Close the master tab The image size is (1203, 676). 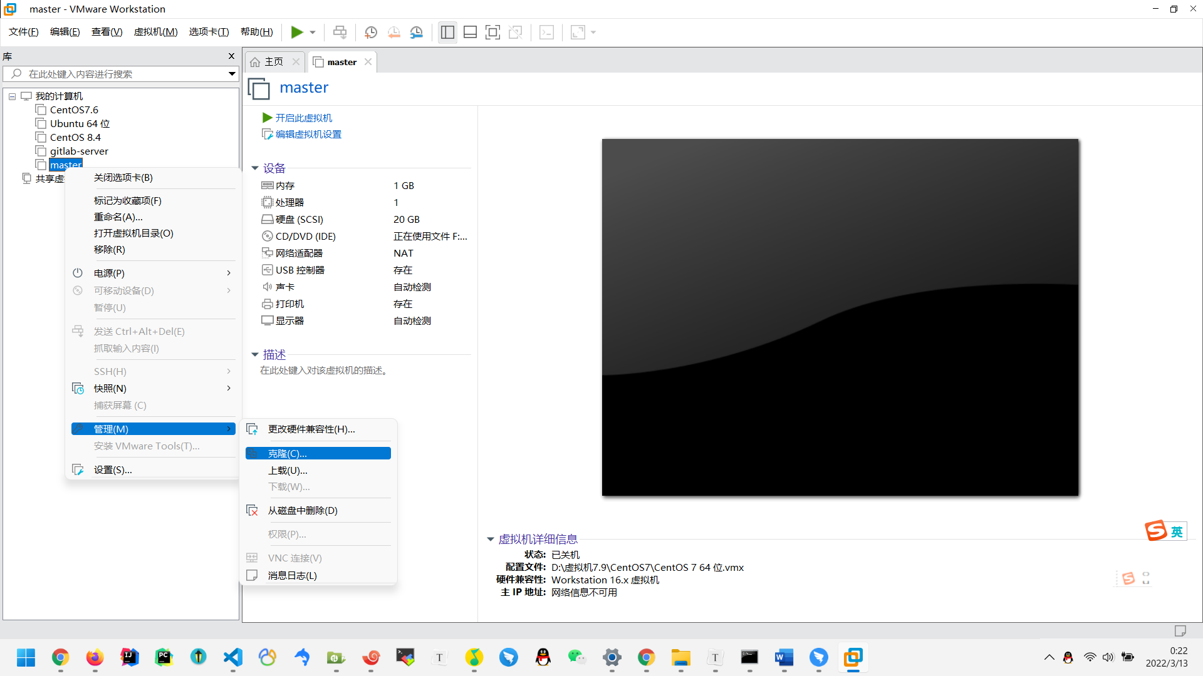[368, 62]
